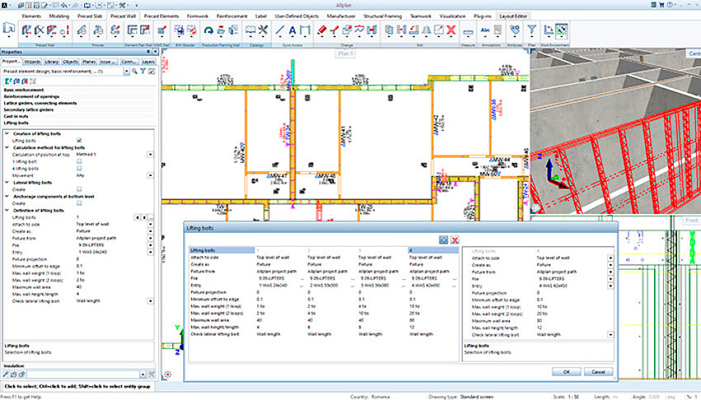Image resolution: width=701 pixels, height=400 pixels.
Task: Click the blue add column icon in Lifting bolts dialog
Action: 443,239
